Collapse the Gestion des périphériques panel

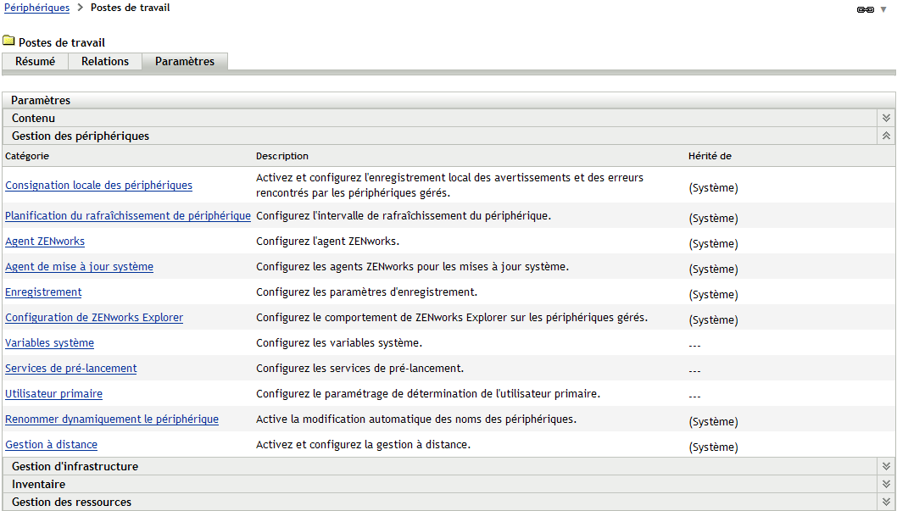coord(886,135)
